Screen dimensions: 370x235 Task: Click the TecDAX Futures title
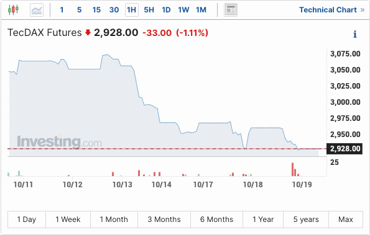[45, 32]
